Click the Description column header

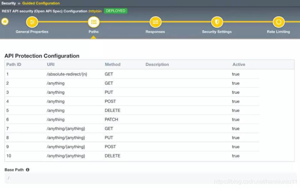tap(157, 64)
